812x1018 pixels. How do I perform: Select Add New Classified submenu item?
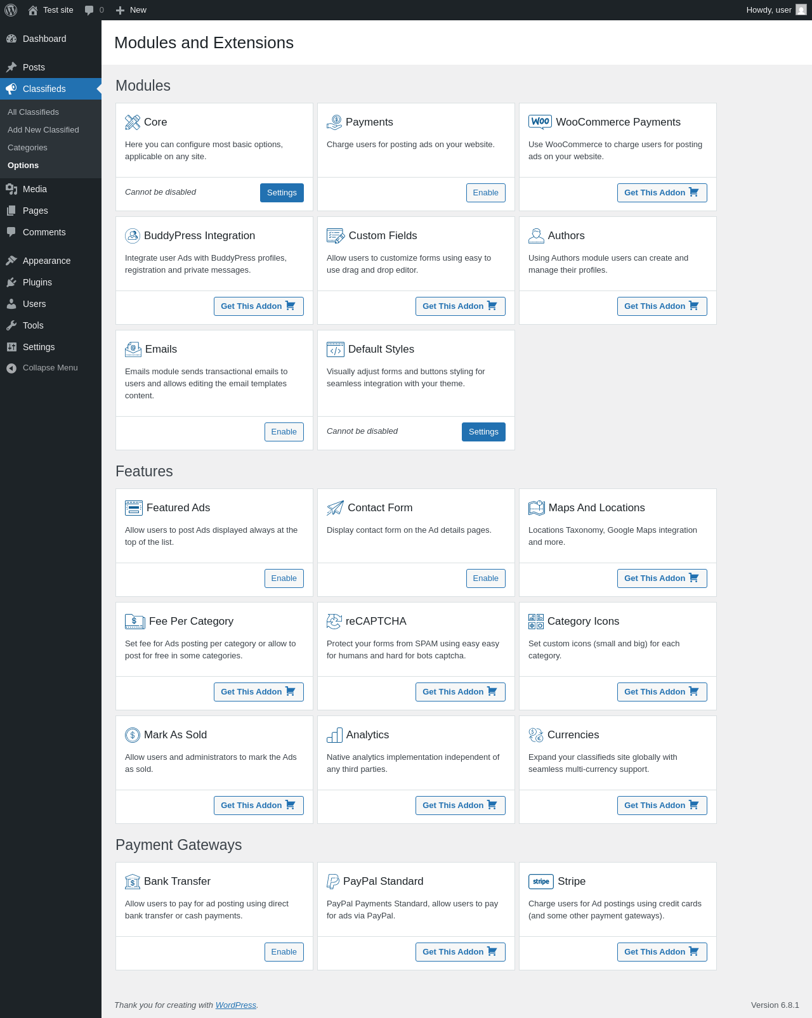[51, 129]
